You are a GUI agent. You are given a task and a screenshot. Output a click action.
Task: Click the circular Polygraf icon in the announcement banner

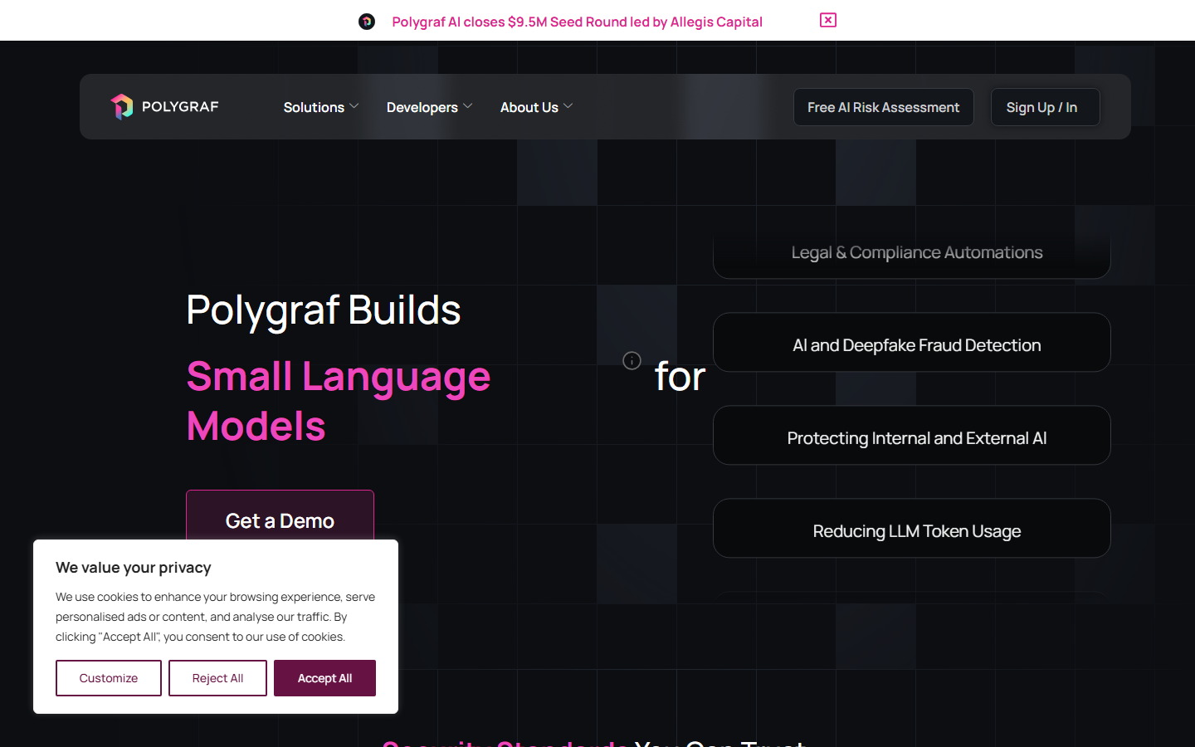click(x=367, y=21)
